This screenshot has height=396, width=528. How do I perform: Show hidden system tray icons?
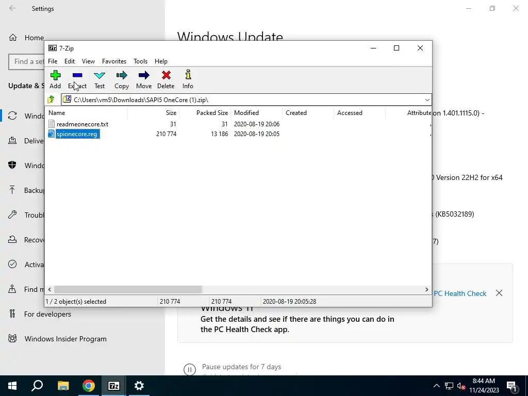click(x=436, y=386)
